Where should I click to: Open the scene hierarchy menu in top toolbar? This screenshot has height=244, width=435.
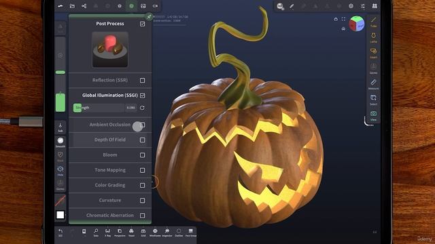[x=84, y=6]
